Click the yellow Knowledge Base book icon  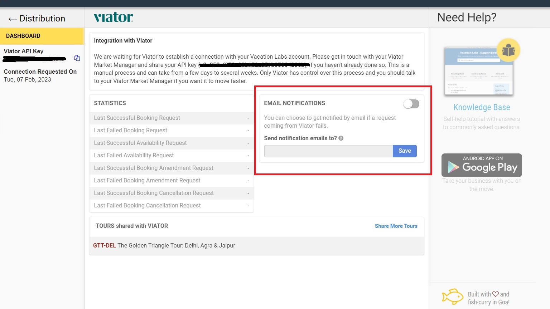tap(508, 50)
